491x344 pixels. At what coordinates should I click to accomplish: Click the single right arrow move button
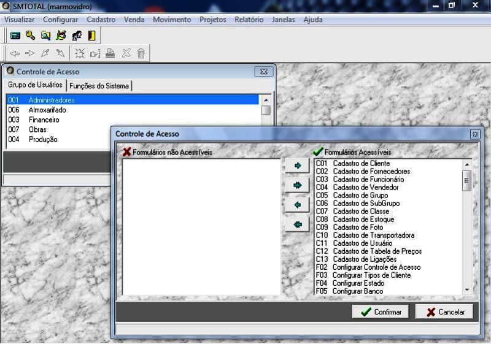[x=298, y=166]
